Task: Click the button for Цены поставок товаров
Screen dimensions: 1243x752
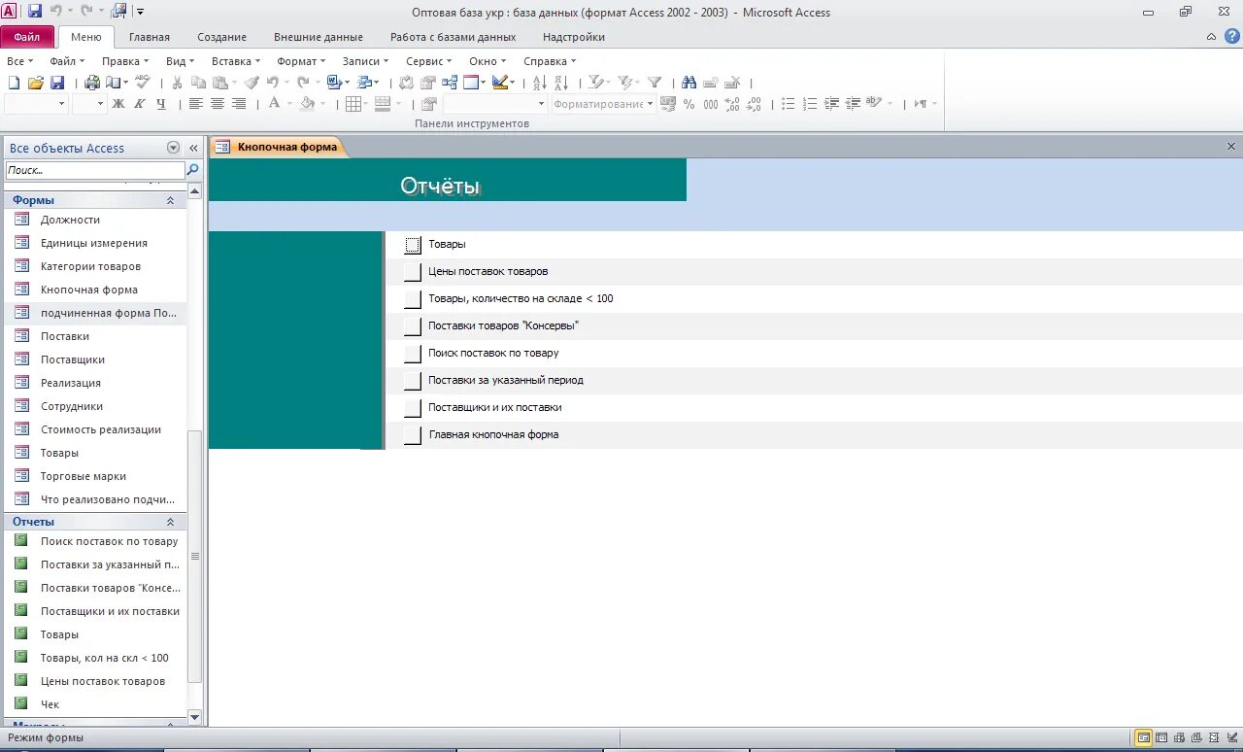Action: (x=413, y=272)
